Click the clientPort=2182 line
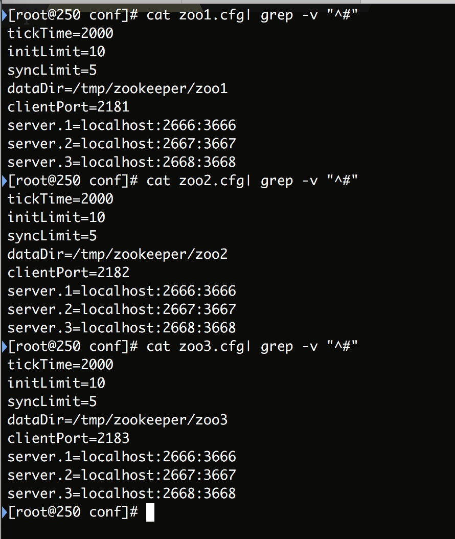 [x=69, y=273]
